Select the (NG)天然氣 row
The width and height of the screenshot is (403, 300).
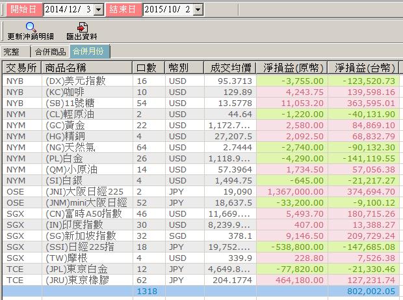[201, 148]
